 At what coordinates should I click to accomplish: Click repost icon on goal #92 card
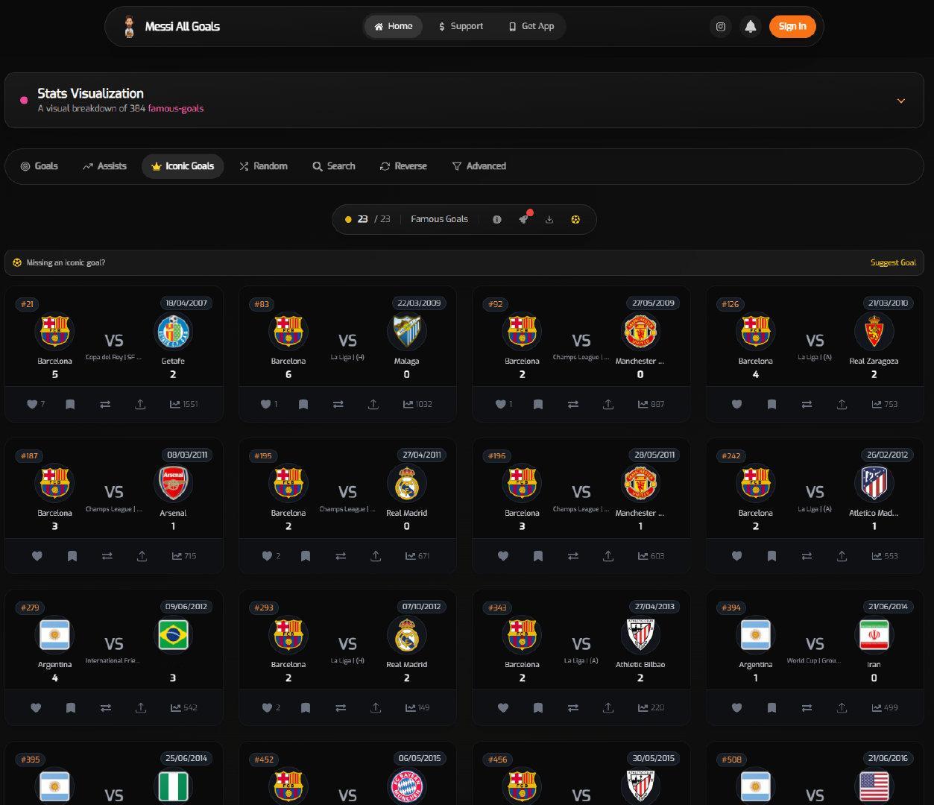coord(572,404)
